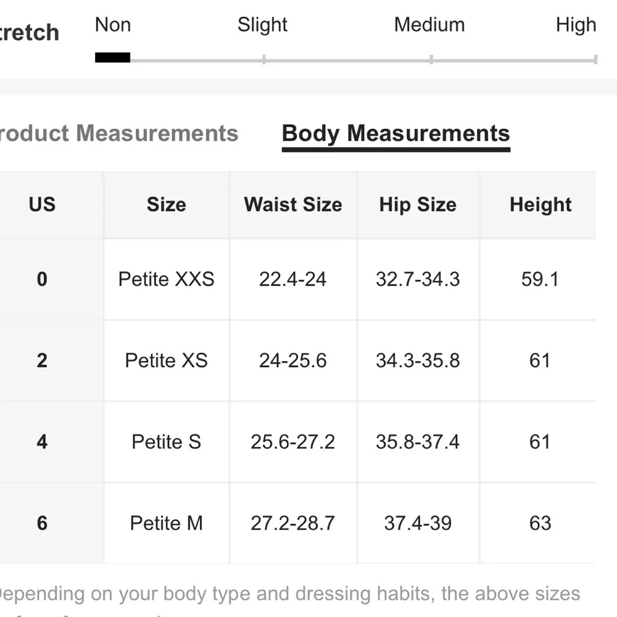
Task: Click the stretch indicator slider bar
Action: pos(346,57)
